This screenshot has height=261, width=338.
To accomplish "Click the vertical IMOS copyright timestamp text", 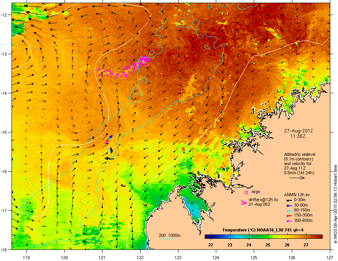I will coord(335,204).
